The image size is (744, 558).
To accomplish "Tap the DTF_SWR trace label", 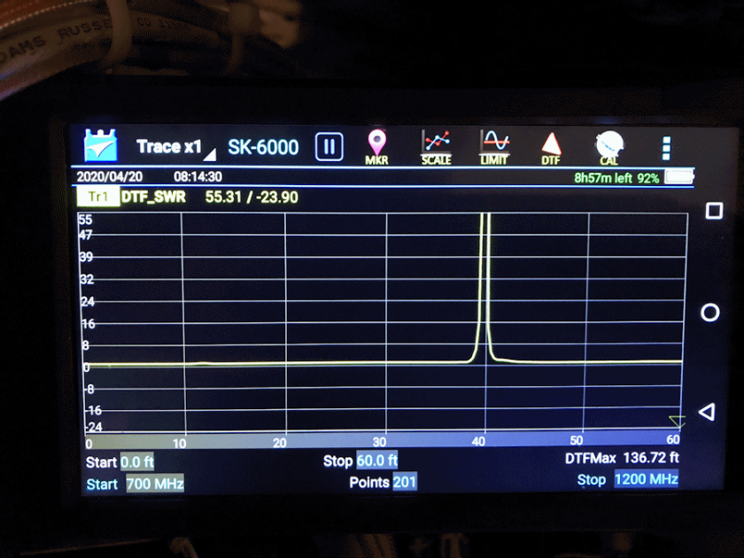I will (153, 197).
